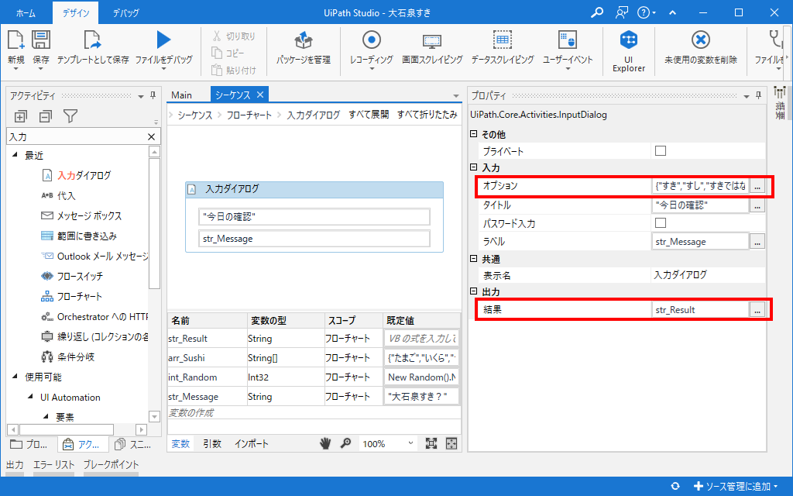Screen dimensions: 793x496
Task: Select the pan hand tool
Action: [x=325, y=443]
